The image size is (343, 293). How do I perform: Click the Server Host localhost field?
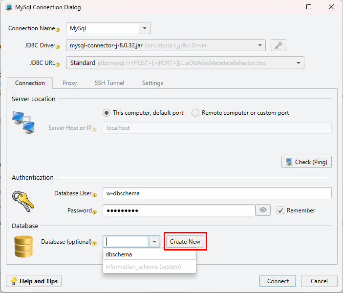click(217, 128)
